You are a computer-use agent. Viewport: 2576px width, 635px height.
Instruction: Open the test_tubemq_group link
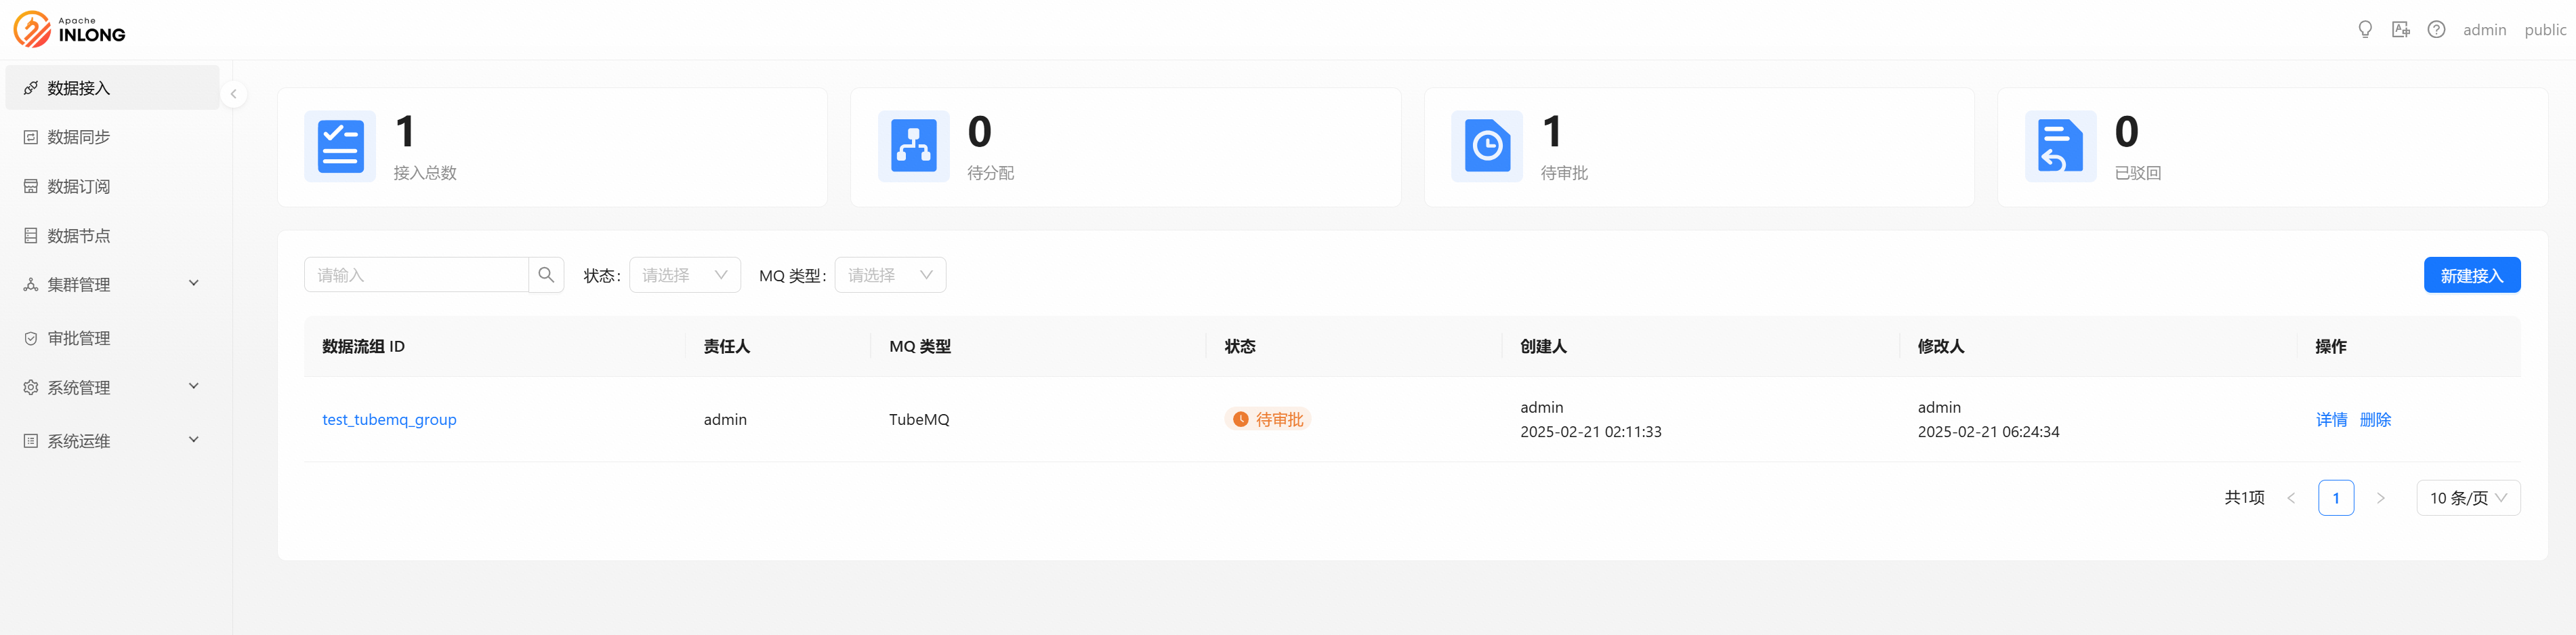coord(389,420)
